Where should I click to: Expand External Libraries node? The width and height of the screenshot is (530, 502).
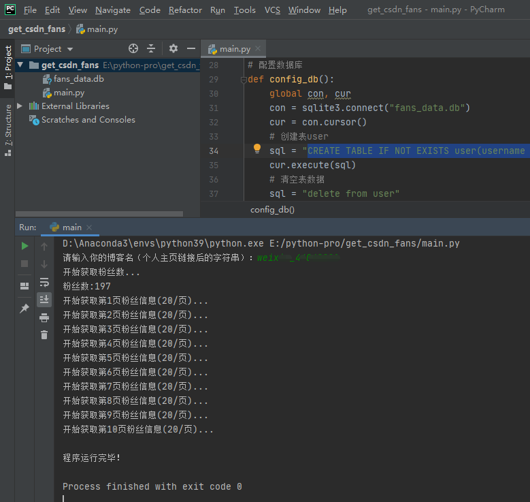[20, 106]
